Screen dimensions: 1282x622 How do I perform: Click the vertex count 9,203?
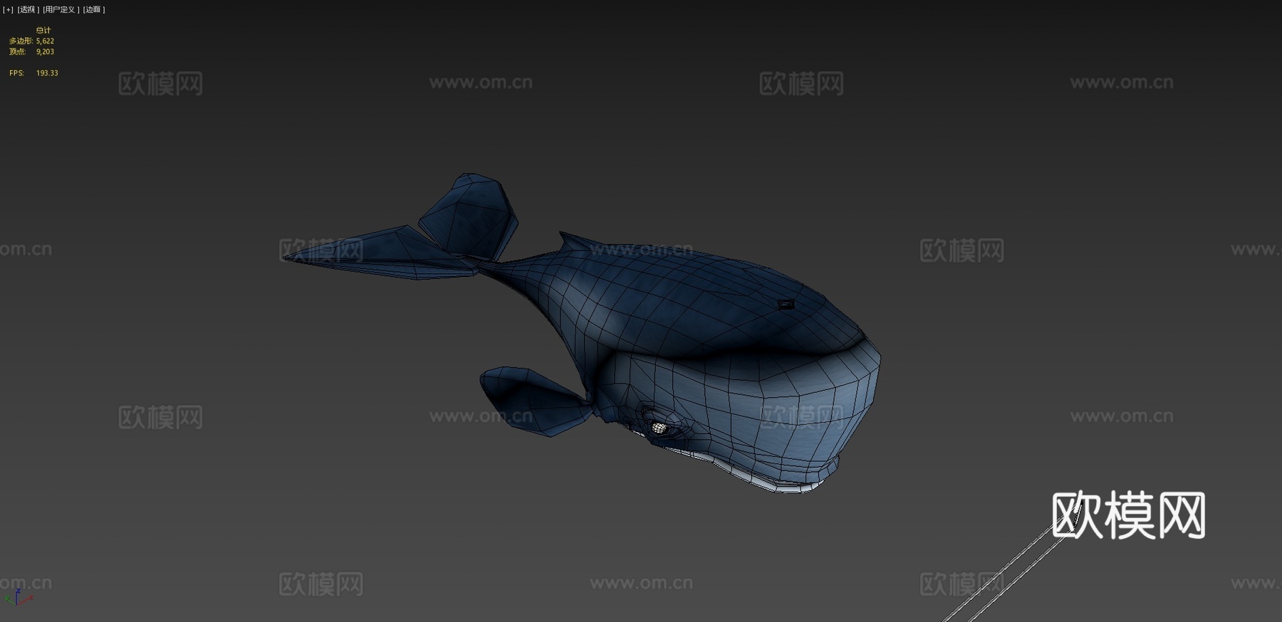click(x=46, y=52)
